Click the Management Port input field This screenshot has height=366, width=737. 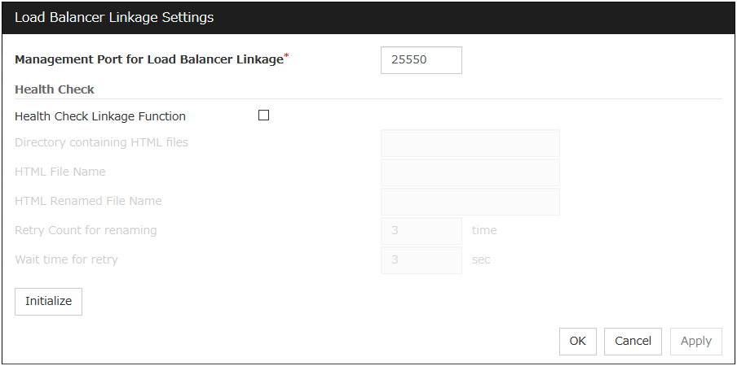click(421, 60)
